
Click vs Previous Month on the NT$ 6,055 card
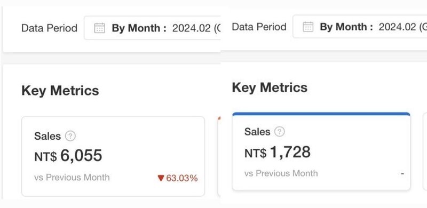point(72,177)
